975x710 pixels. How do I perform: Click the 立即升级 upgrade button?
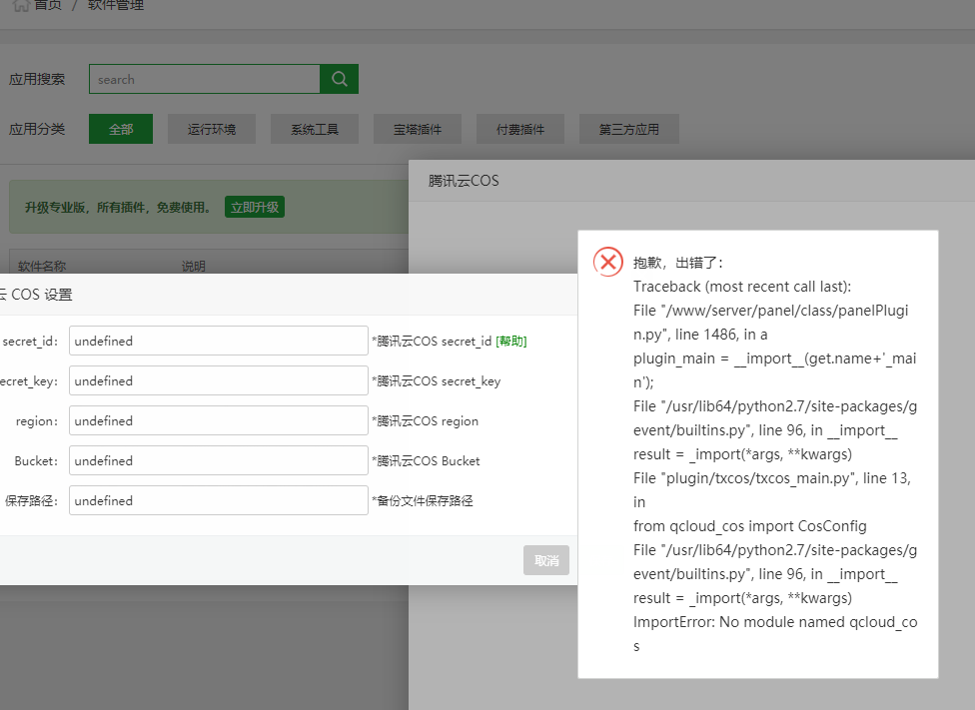tap(255, 207)
